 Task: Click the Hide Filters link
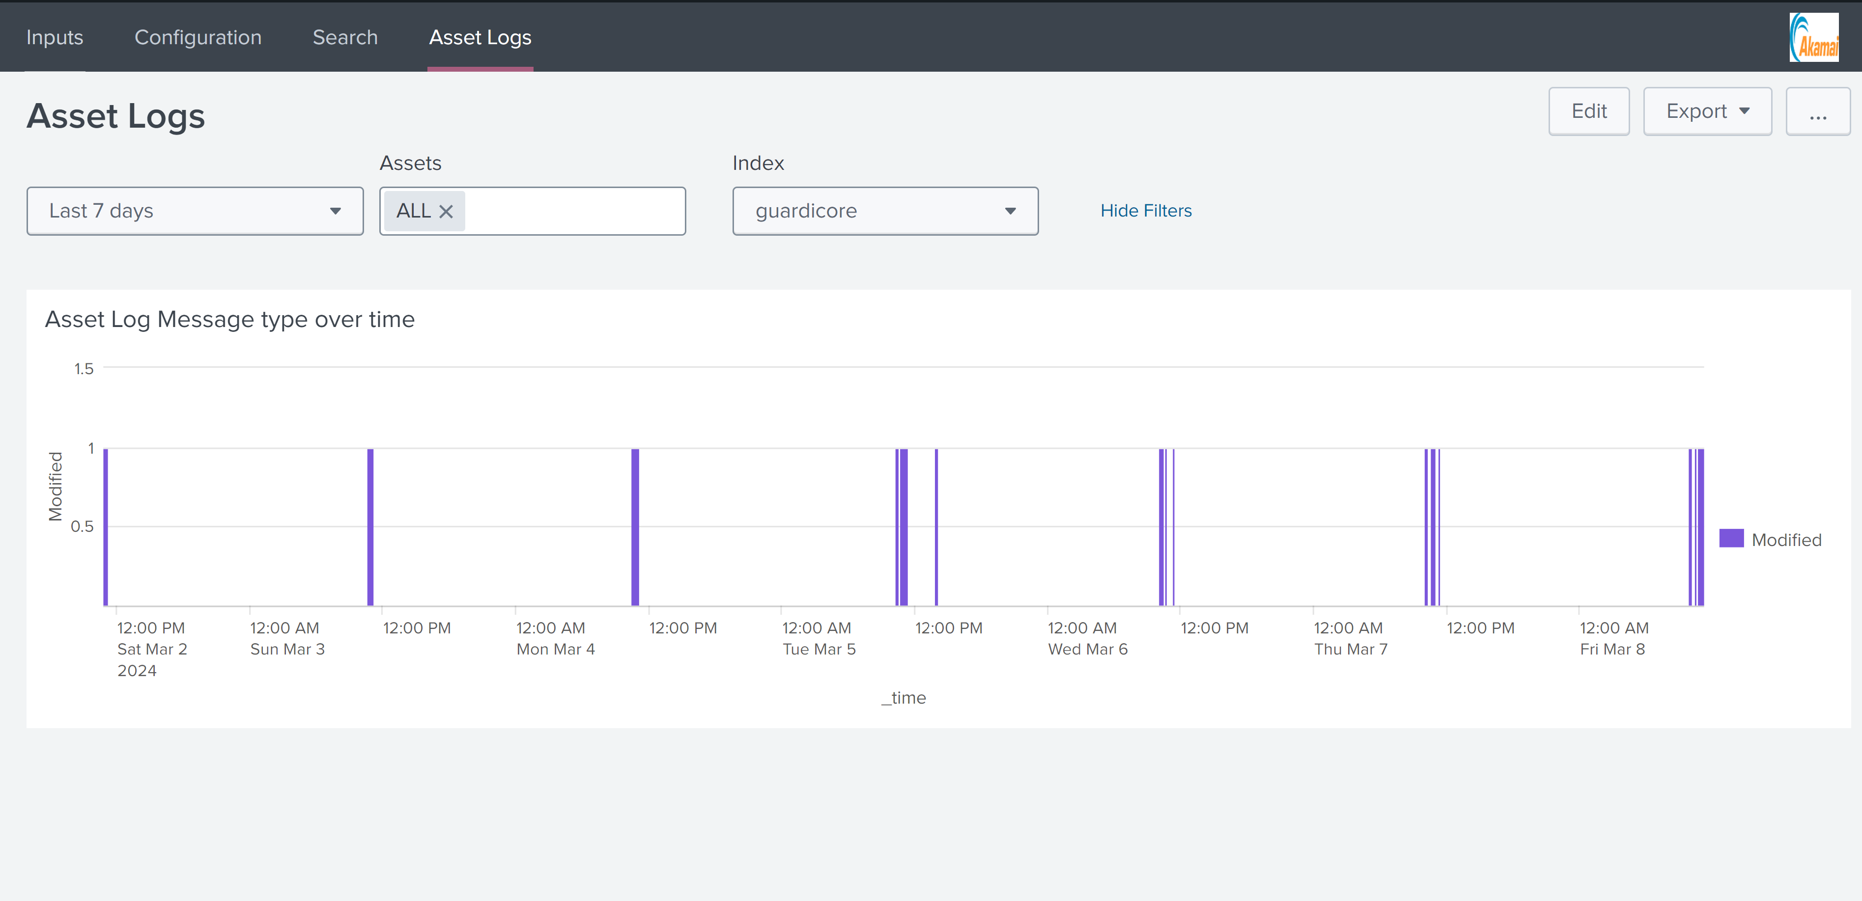[1146, 211]
